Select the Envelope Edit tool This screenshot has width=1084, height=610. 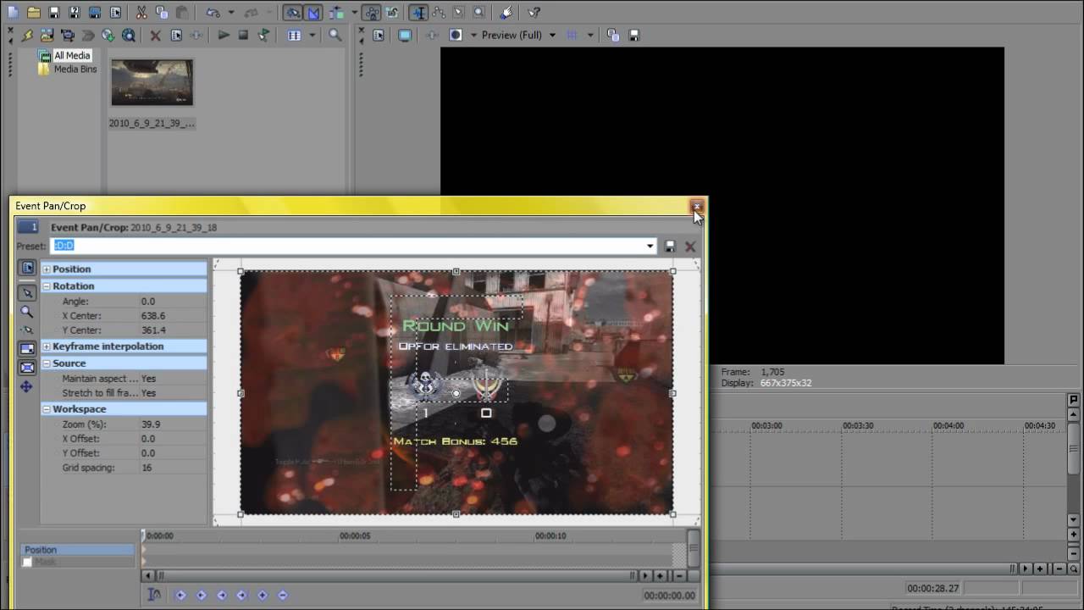[439, 13]
